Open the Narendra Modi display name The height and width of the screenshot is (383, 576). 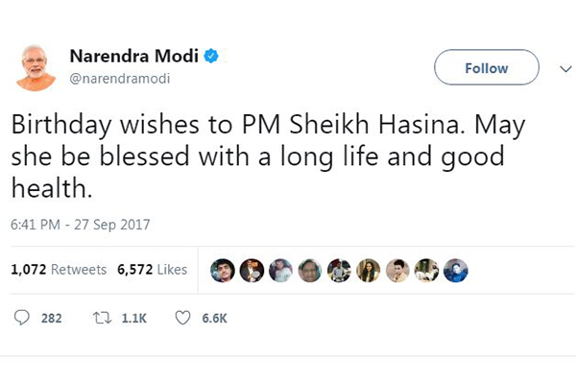coord(134,57)
